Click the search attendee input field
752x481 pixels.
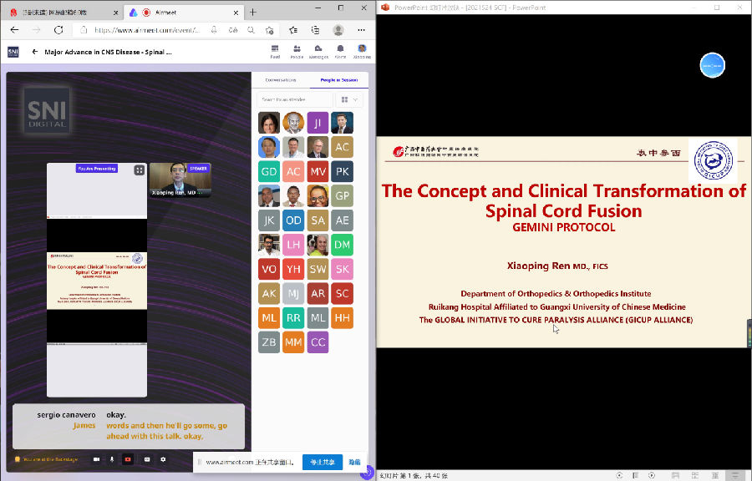point(294,99)
